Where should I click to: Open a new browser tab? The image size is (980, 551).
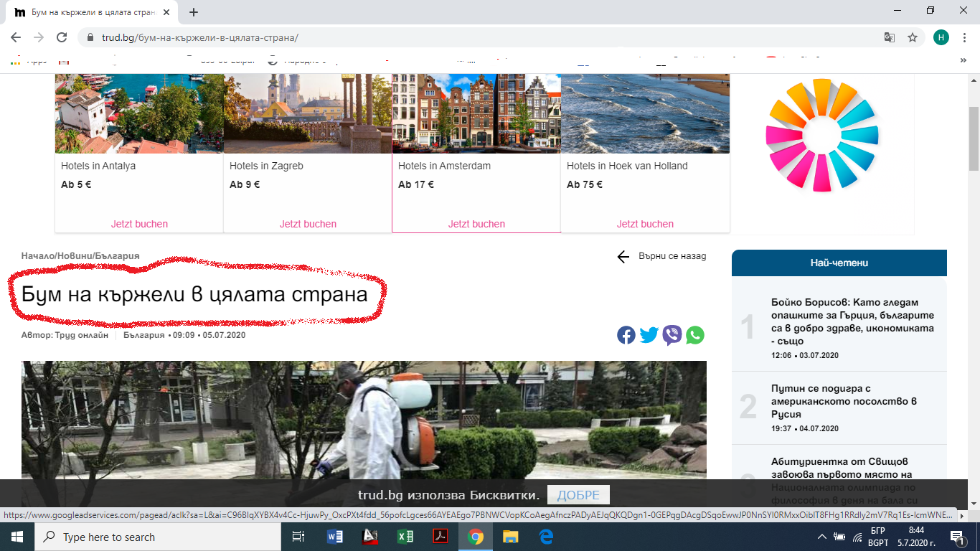[x=194, y=12]
